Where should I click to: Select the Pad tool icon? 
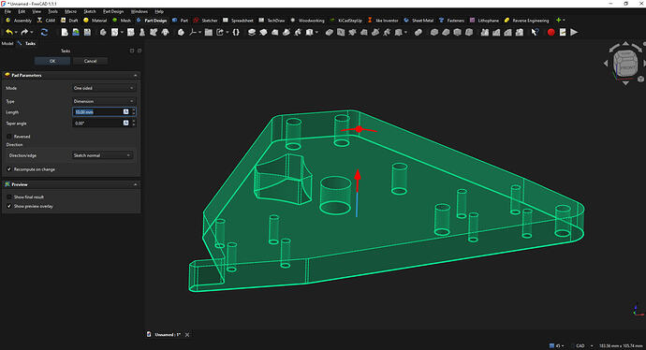click(251, 32)
